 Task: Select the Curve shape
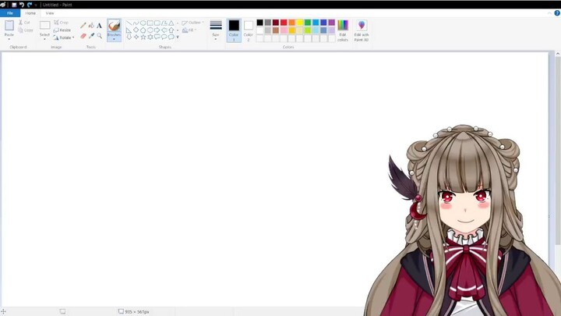[136, 23]
